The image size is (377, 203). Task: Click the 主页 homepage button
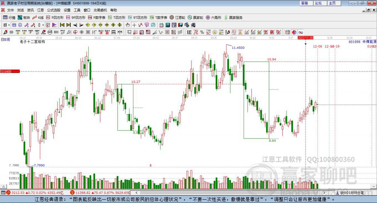click(334, 3)
